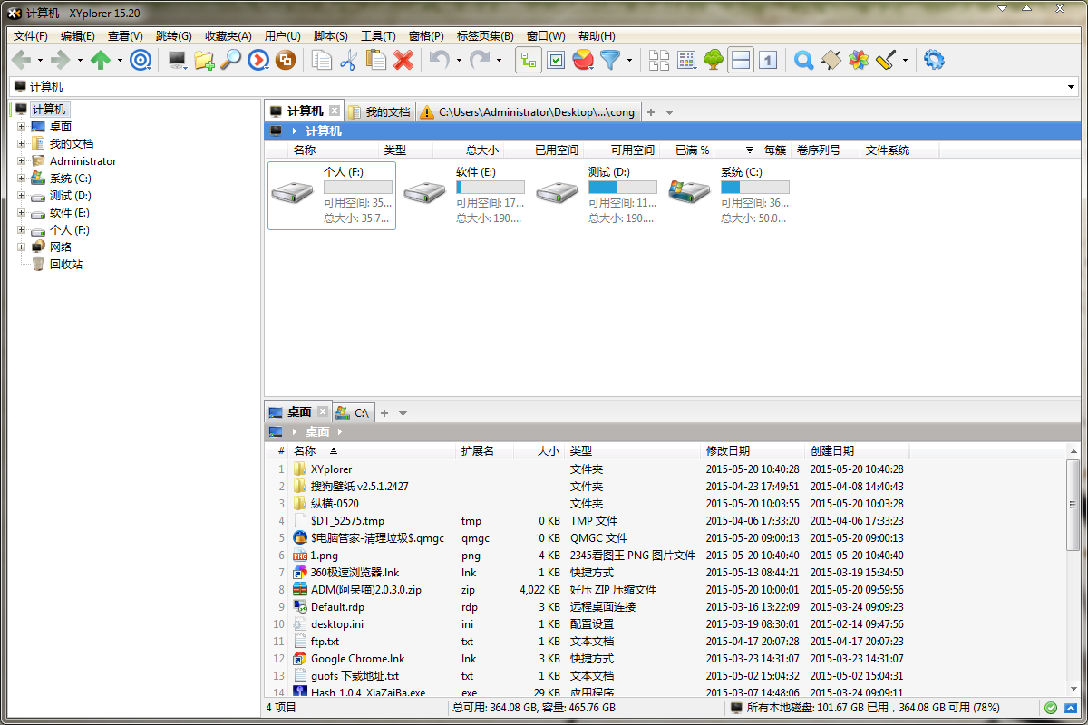The image size is (1088, 725).
Task: Click the 测试 (D:) drive usage bar
Action: point(622,188)
